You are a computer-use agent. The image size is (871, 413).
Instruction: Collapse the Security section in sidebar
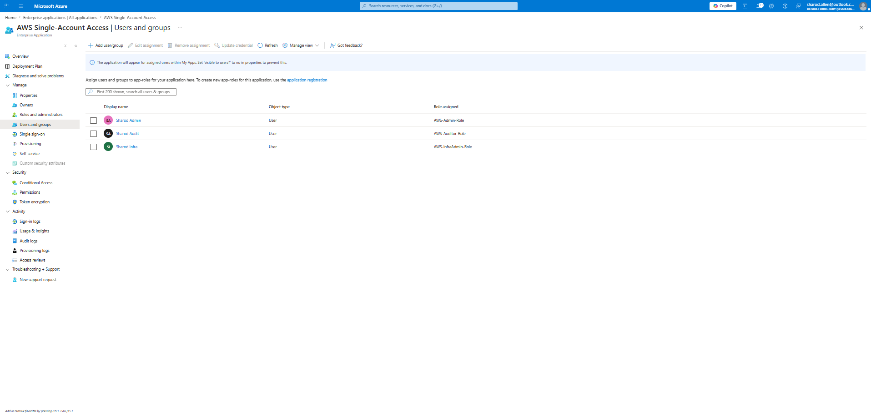tap(8, 172)
